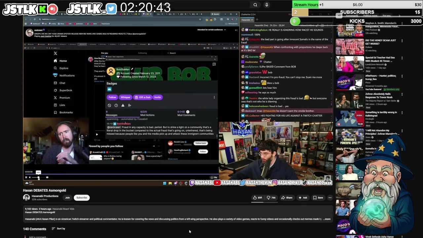The image size is (423, 238).
Task: Follow BobStaMan in the user card
Action: [x=112, y=97]
